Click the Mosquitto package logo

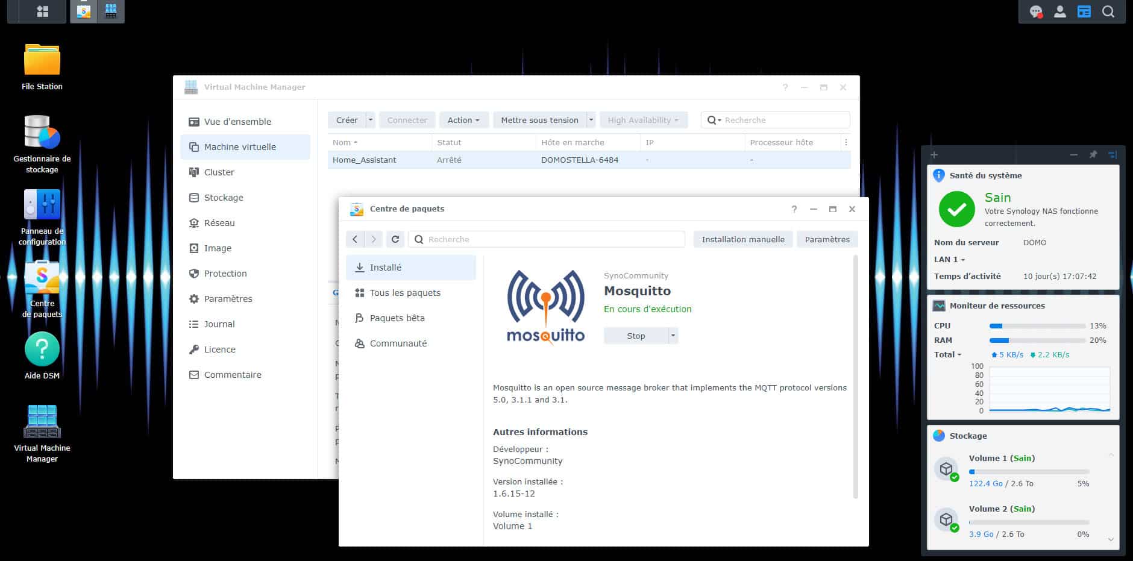(546, 307)
